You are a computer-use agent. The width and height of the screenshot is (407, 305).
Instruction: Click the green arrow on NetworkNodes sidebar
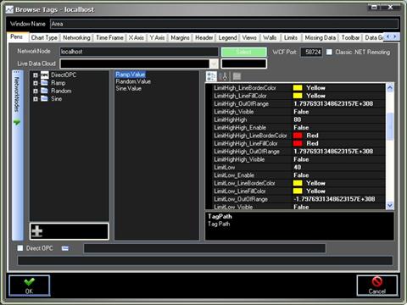coord(17,122)
